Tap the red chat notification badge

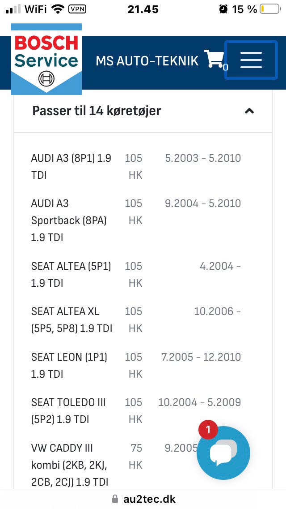pyautogui.click(x=208, y=430)
